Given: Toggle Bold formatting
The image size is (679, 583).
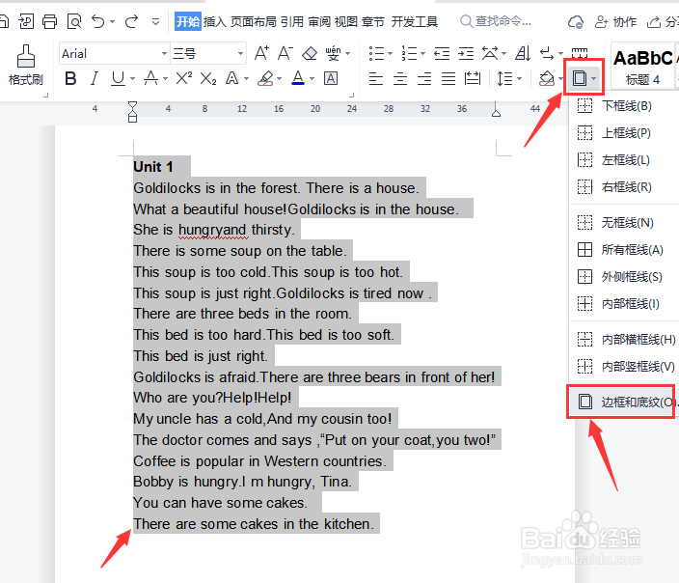Looking at the screenshot, I should pos(70,79).
